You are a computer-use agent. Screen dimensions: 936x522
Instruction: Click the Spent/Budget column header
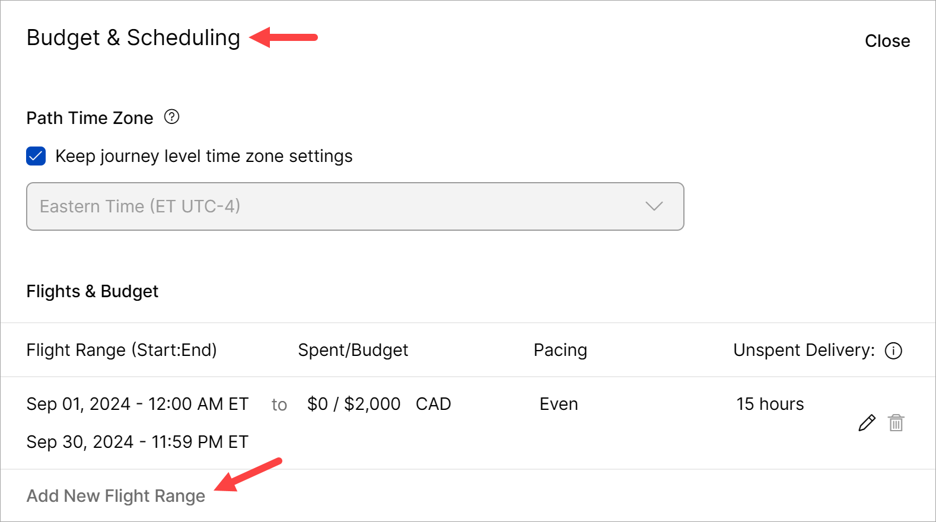tap(353, 350)
